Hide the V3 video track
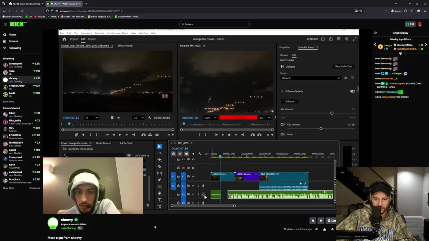The image size is (429, 241). (x=193, y=160)
